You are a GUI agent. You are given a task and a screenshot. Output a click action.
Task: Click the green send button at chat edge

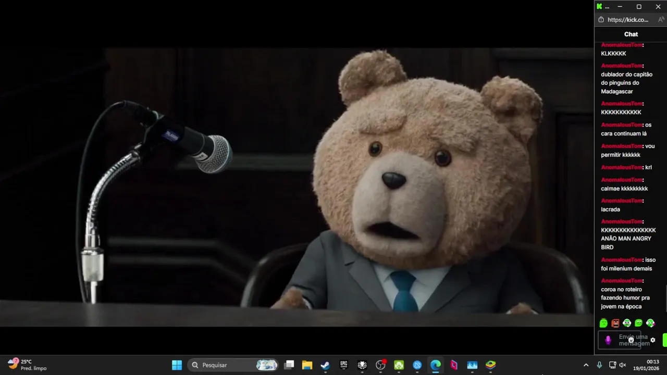click(x=665, y=340)
